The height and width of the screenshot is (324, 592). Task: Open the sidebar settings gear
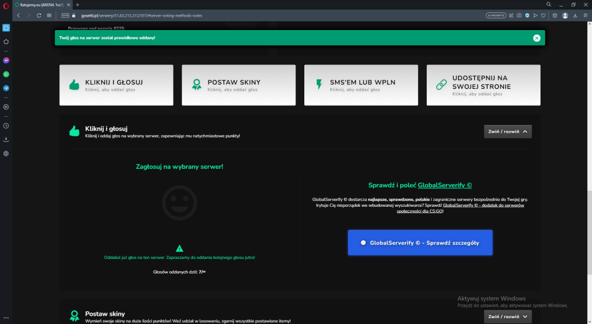[6, 153]
